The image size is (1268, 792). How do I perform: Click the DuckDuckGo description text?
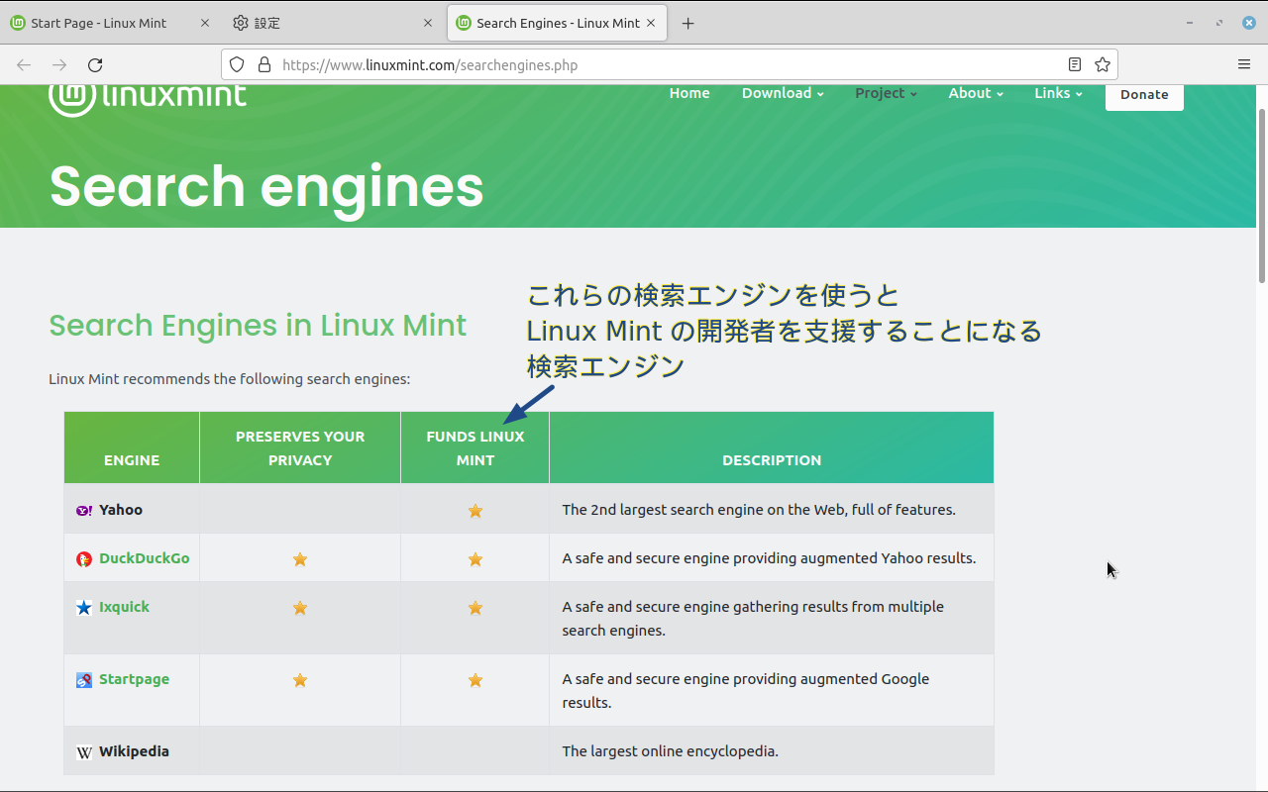point(769,558)
